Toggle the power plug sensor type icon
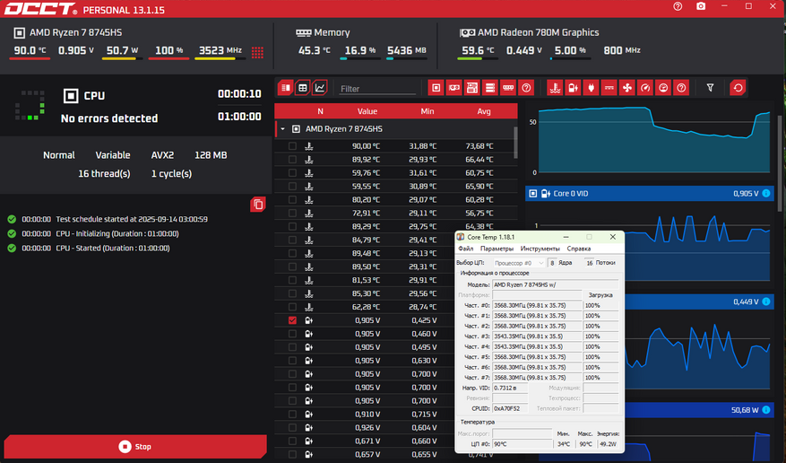This screenshot has width=786, height=463. coord(591,88)
